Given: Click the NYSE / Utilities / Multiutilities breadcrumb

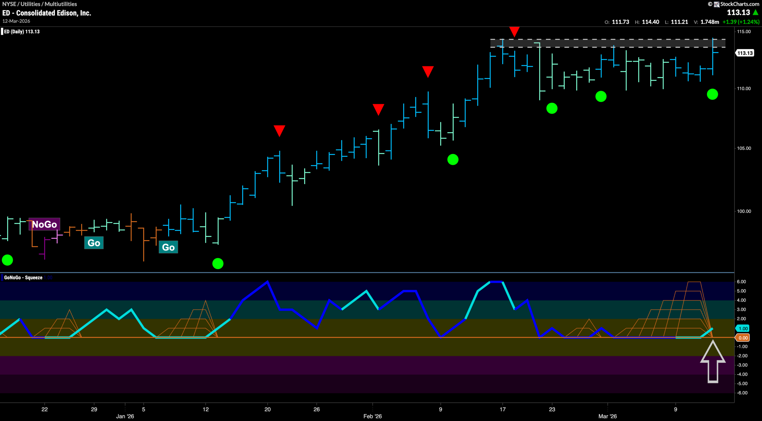Looking at the screenshot, I should (40, 4).
